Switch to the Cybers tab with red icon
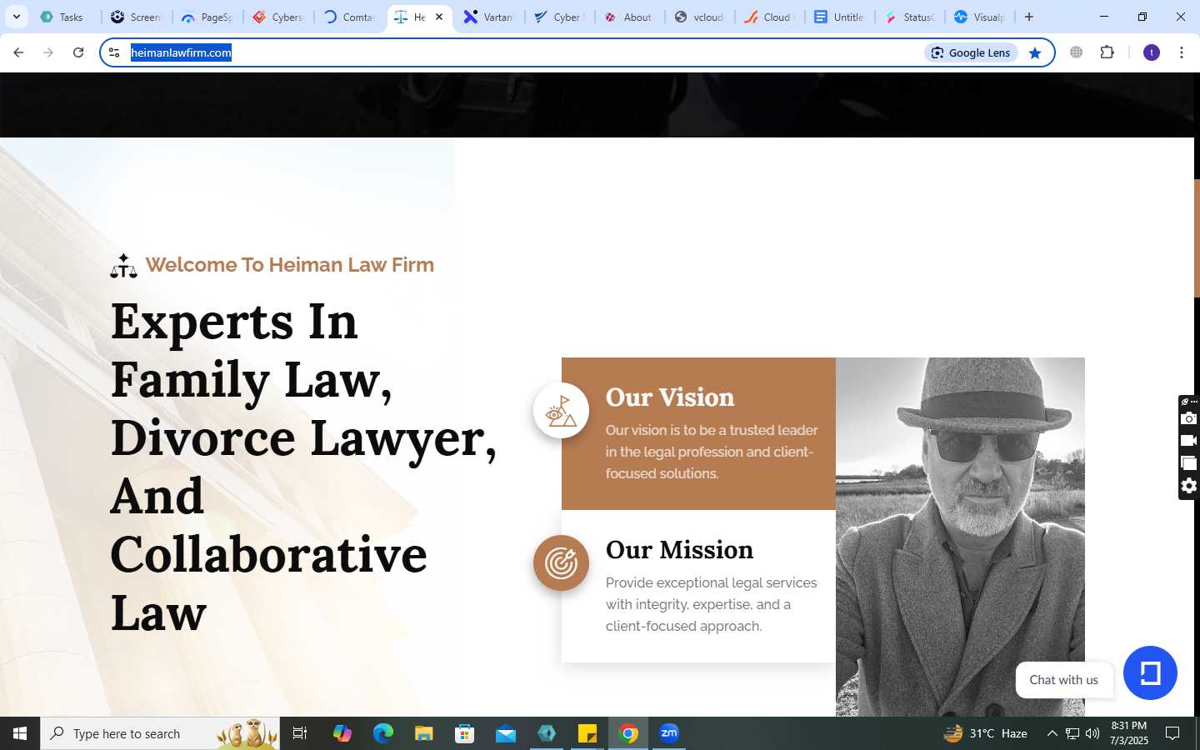 coord(279,17)
